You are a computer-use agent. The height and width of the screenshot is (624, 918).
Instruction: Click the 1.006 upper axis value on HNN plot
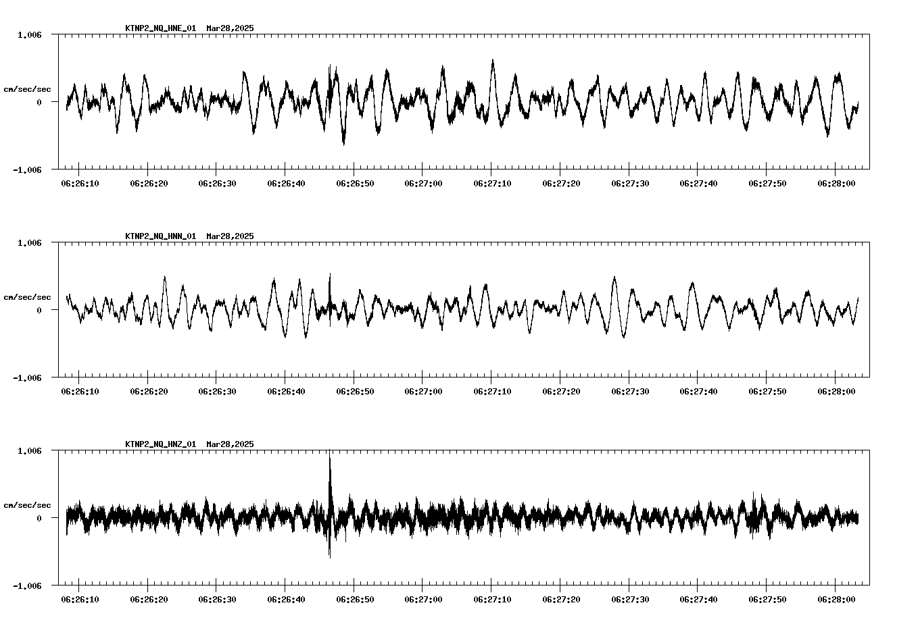click(29, 242)
